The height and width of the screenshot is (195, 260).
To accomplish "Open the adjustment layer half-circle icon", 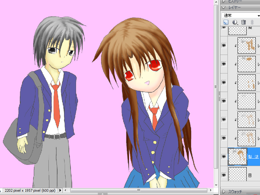I will tap(235, 22).
